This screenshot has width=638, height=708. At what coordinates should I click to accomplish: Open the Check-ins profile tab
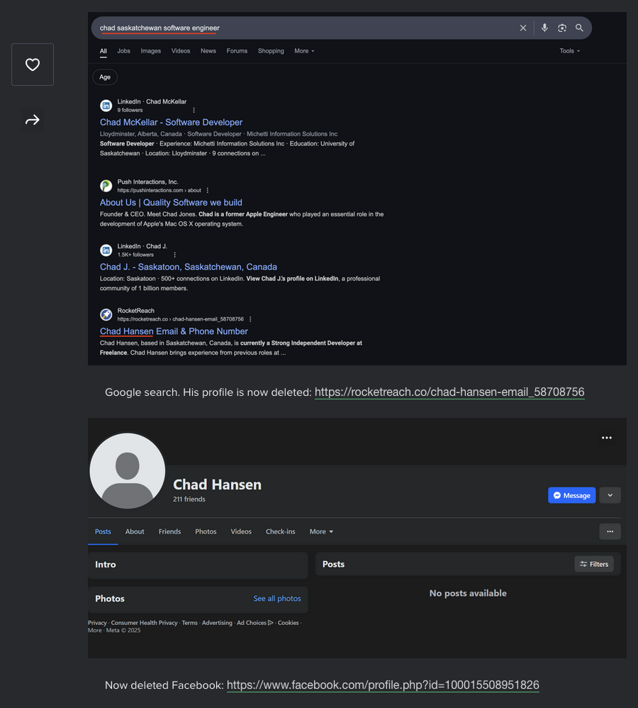tap(280, 531)
